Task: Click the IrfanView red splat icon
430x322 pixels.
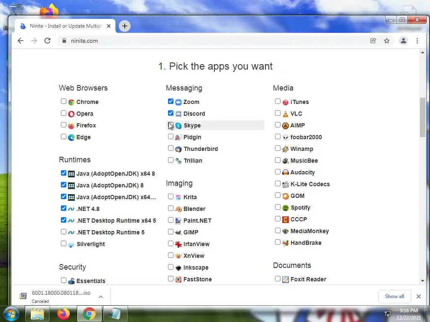Action: 178,244
